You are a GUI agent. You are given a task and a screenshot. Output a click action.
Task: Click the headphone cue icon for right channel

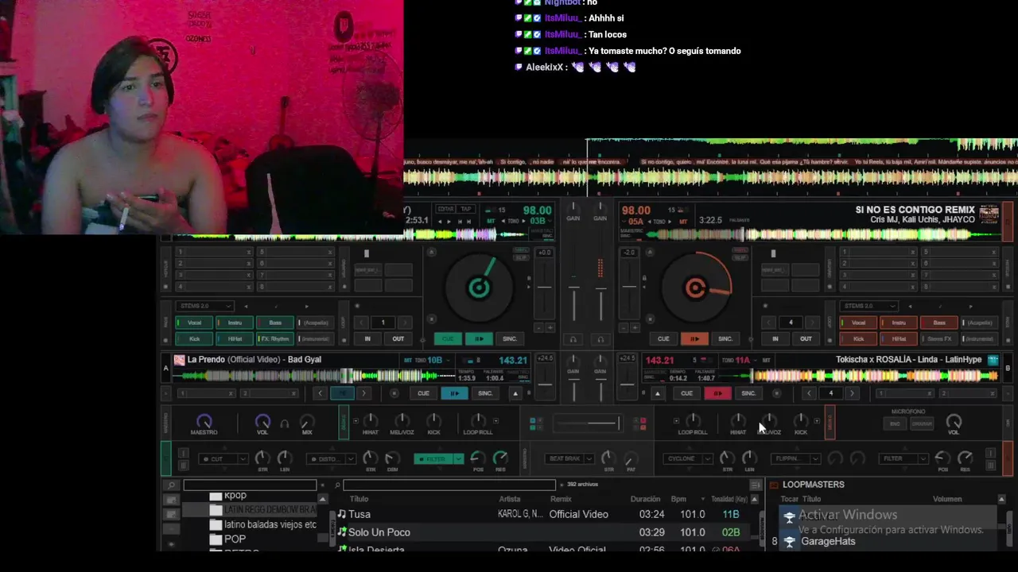coord(600,339)
